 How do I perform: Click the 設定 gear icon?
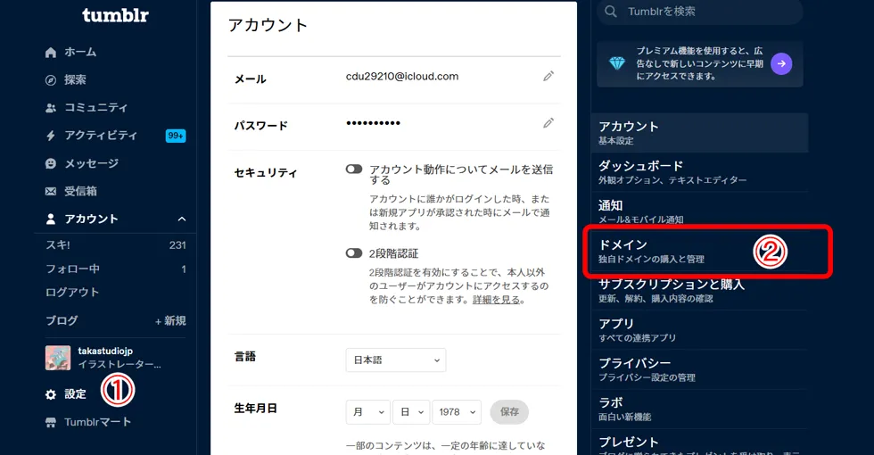point(51,394)
